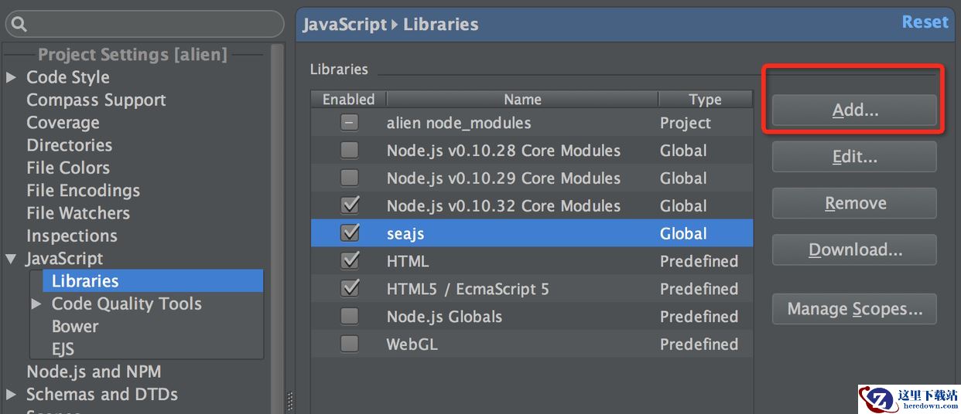This screenshot has width=961, height=414.
Task: Enable Node.js v0.10.28 Core Modules
Action: tap(350, 151)
